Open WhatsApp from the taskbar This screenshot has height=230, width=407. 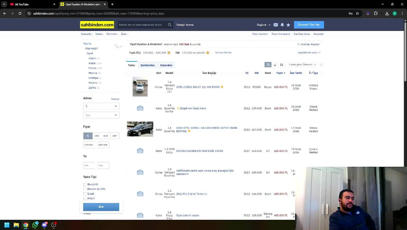click(35, 225)
